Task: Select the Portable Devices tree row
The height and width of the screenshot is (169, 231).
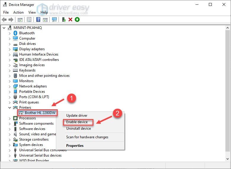Action: 32,92
